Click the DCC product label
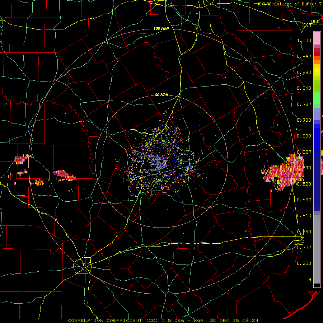This screenshot has width=323, height=323. (315, 22)
